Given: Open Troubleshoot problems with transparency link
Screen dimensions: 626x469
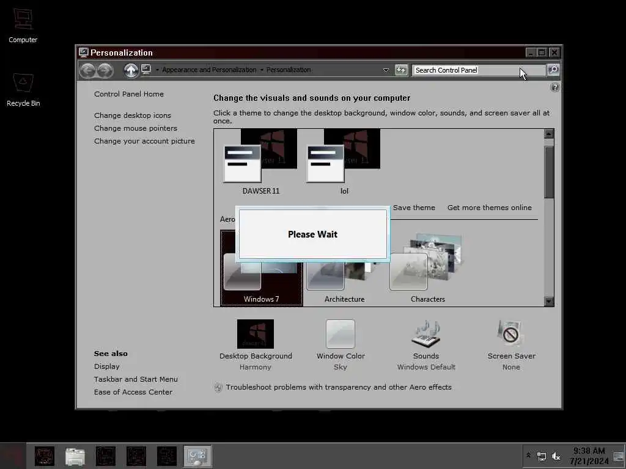Looking at the screenshot, I should tap(339, 387).
